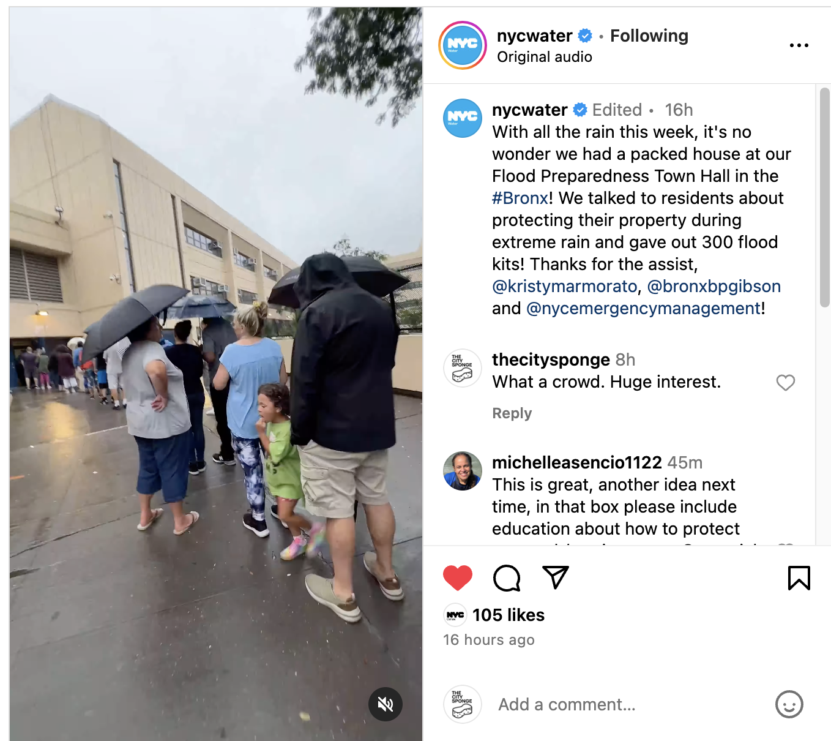Screen dimensions: 831x741
Task: Open the @nycemergencymanagement mention
Action: tap(644, 308)
